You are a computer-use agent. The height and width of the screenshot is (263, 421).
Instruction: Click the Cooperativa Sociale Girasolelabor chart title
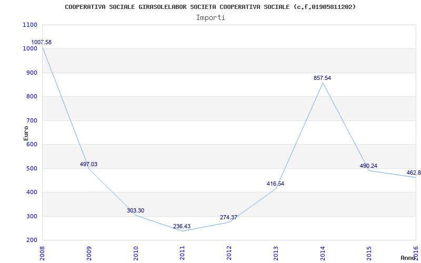point(210,7)
